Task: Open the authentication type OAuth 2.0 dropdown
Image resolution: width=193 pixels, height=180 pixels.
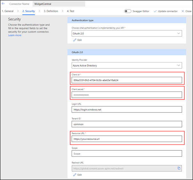Action: [127, 33]
